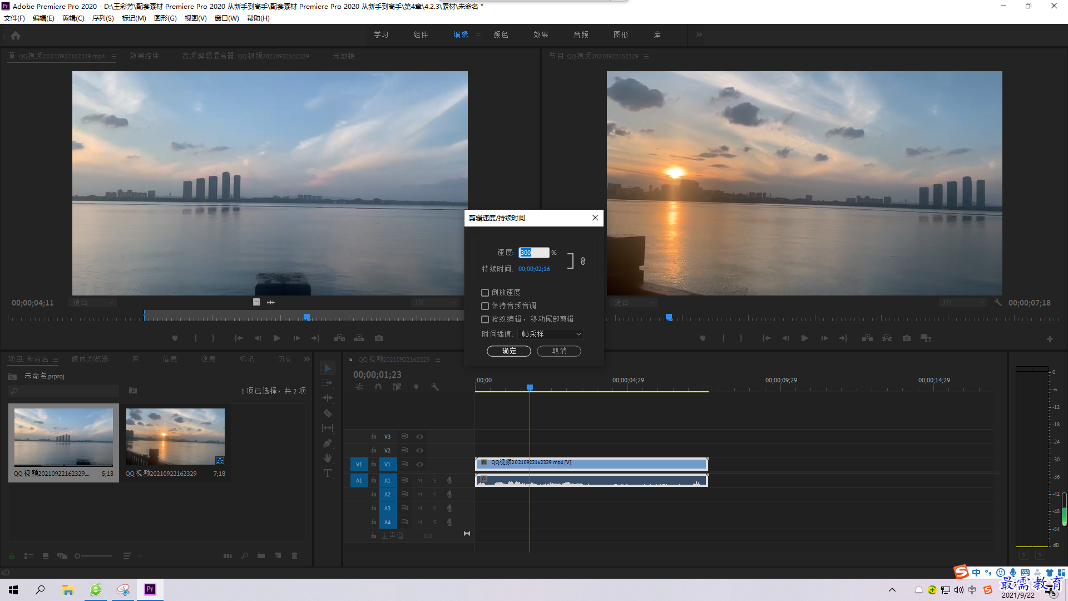Select the Razor tool
Screen dimensions: 1068x601
pyautogui.click(x=328, y=413)
